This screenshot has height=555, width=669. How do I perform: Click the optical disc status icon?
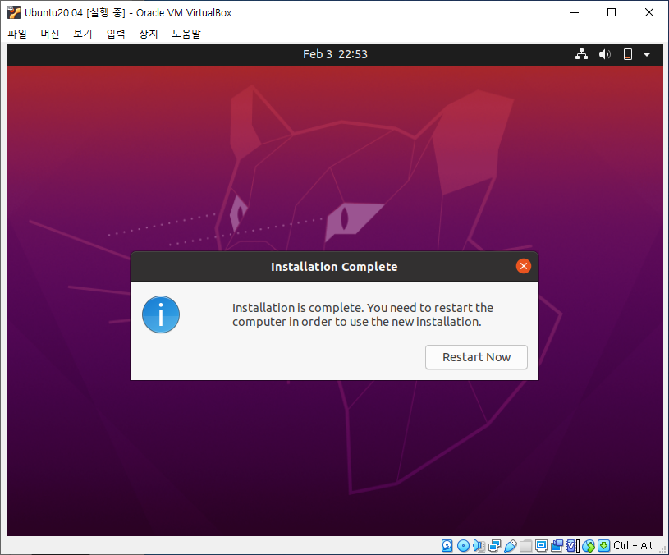(x=463, y=546)
